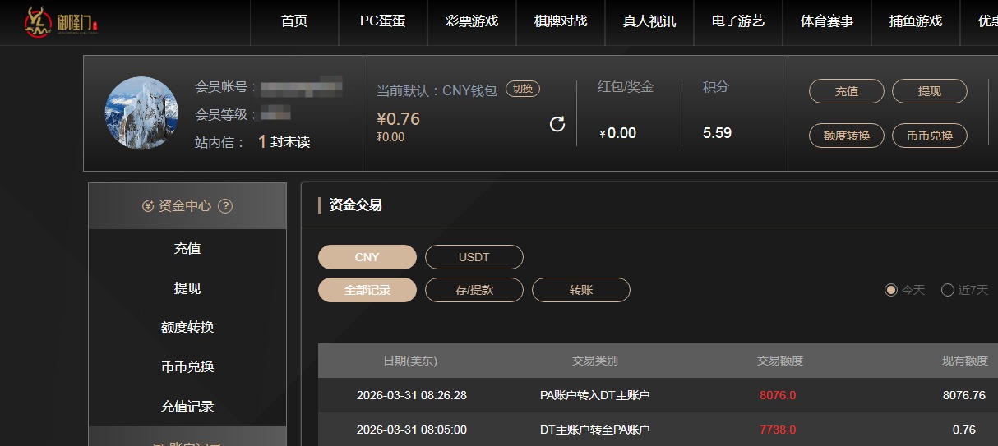Click the date 2026-03-31 08:05:00
998x446 pixels.
click(412, 430)
